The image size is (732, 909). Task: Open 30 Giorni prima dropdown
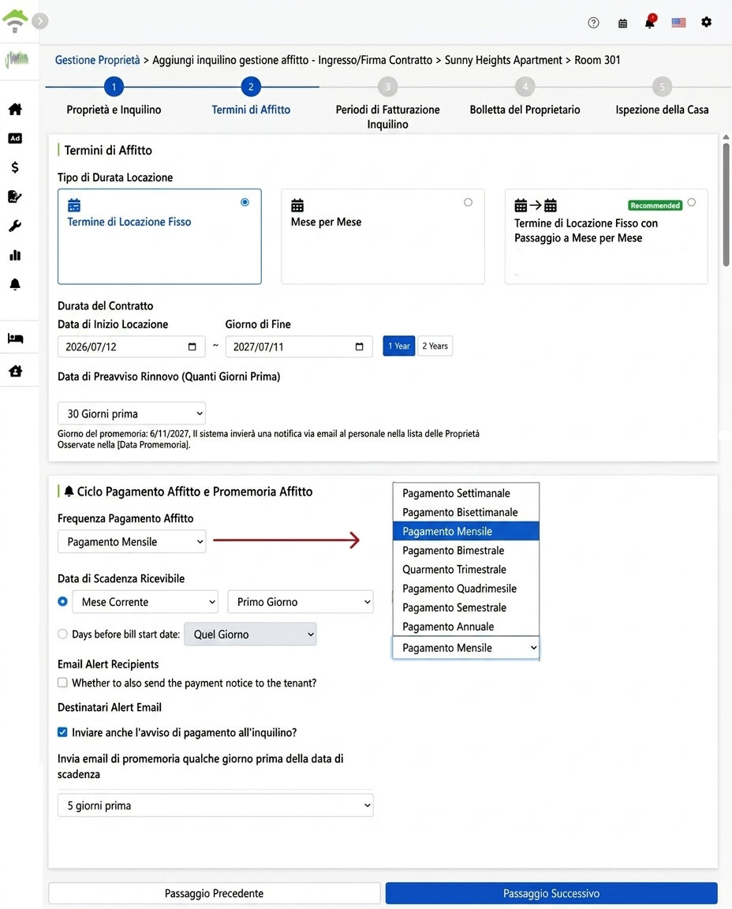[x=132, y=413]
